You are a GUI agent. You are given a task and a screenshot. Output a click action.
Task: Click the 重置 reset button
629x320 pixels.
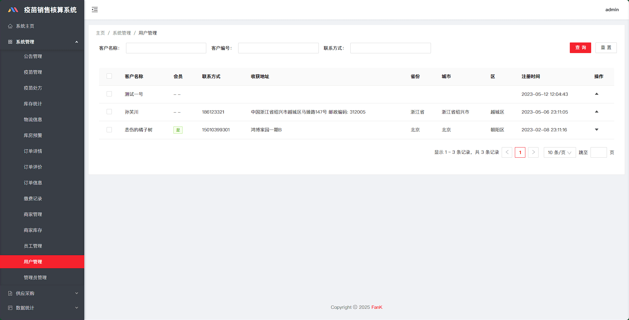[606, 48]
